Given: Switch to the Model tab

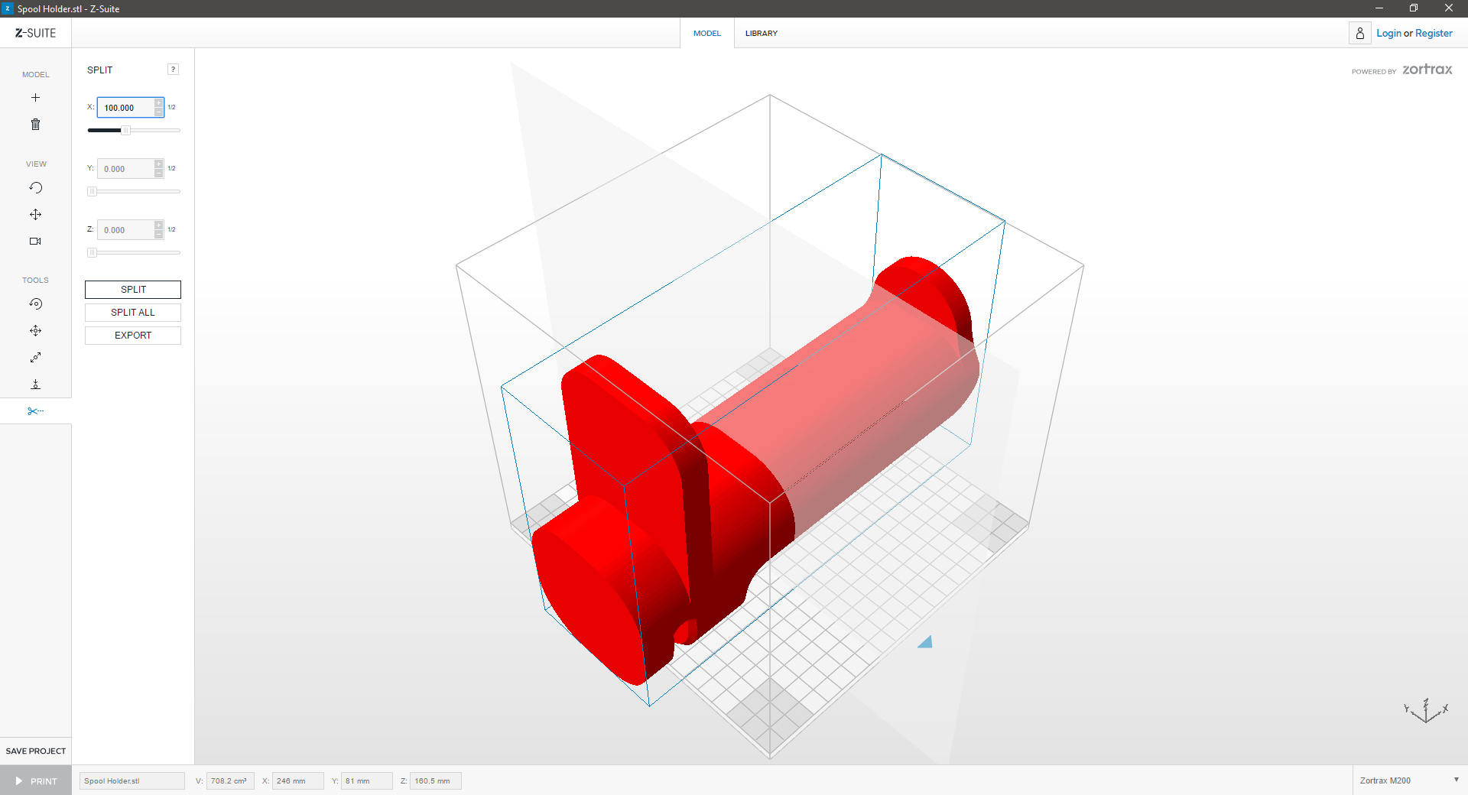Looking at the screenshot, I should 706,34.
